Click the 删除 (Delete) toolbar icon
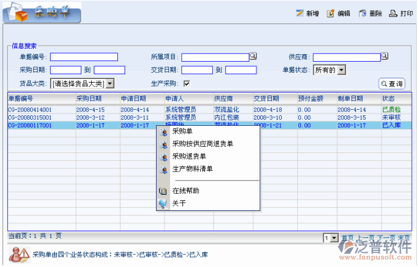Viewport: 418px width, 267px height. click(x=363, y=13)
